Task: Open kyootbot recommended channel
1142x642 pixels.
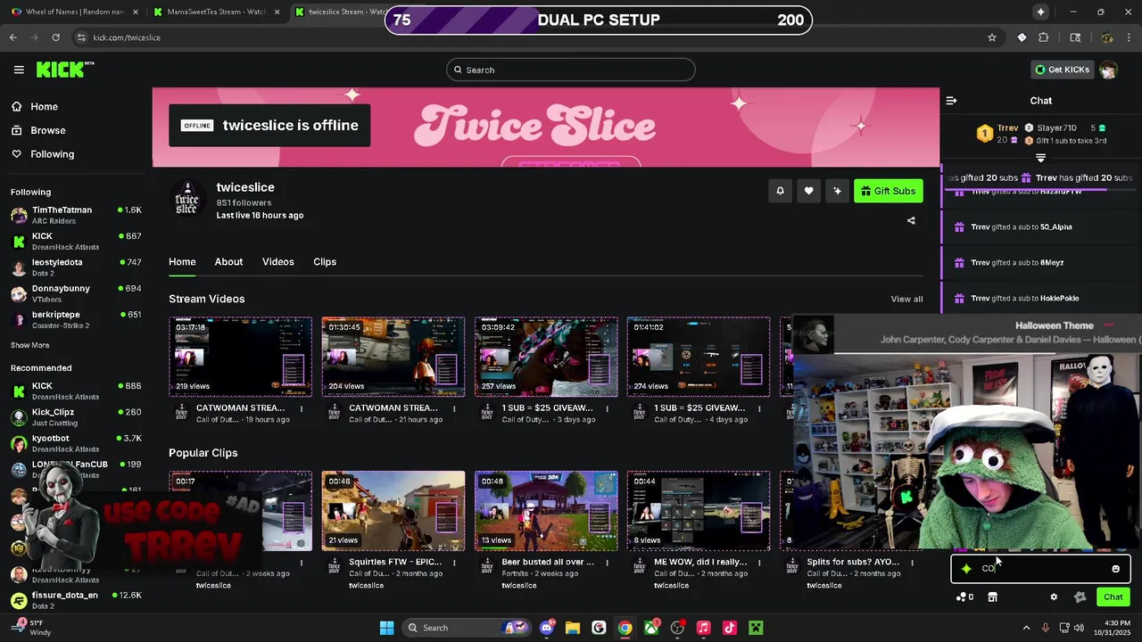Action: (x=76, y=443)
